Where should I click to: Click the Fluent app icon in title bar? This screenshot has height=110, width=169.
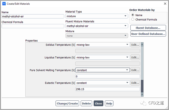point(4,4)
